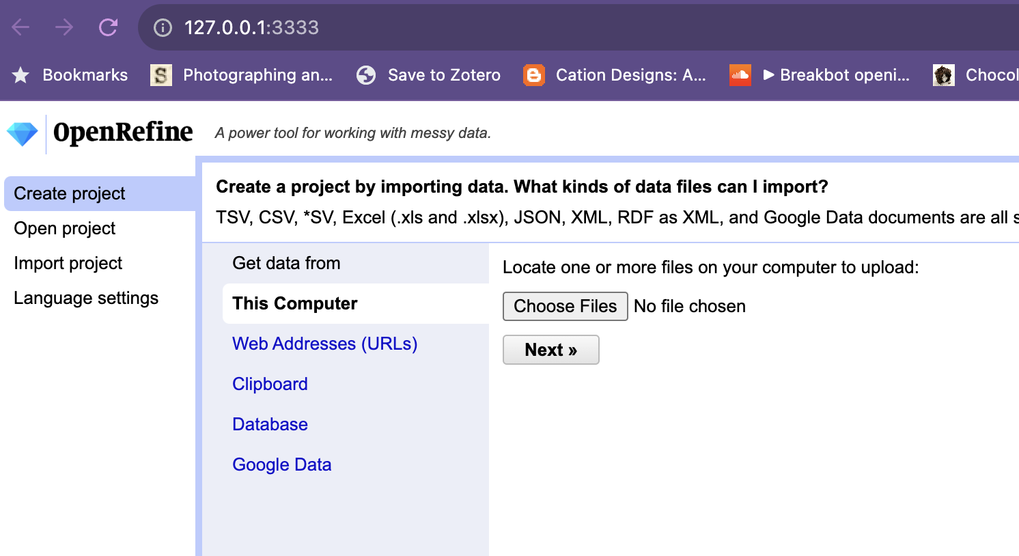Select This Computer data source
This screenshot has width=1019, height=556.
(x=295, y=304)
